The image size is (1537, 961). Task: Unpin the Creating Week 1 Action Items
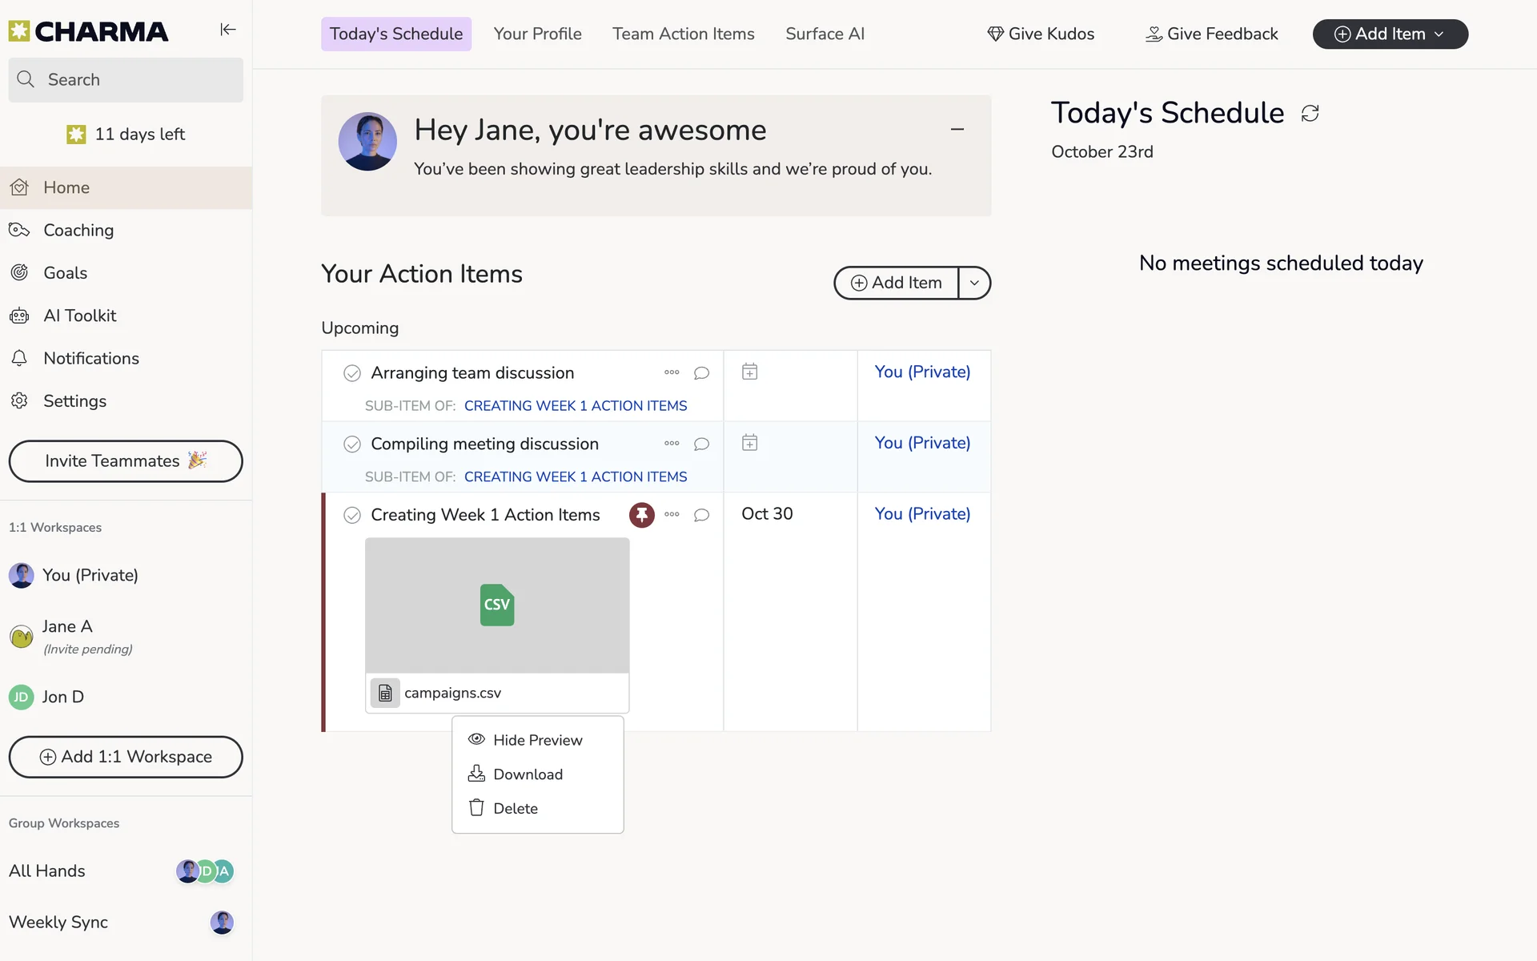pos(641,514)
